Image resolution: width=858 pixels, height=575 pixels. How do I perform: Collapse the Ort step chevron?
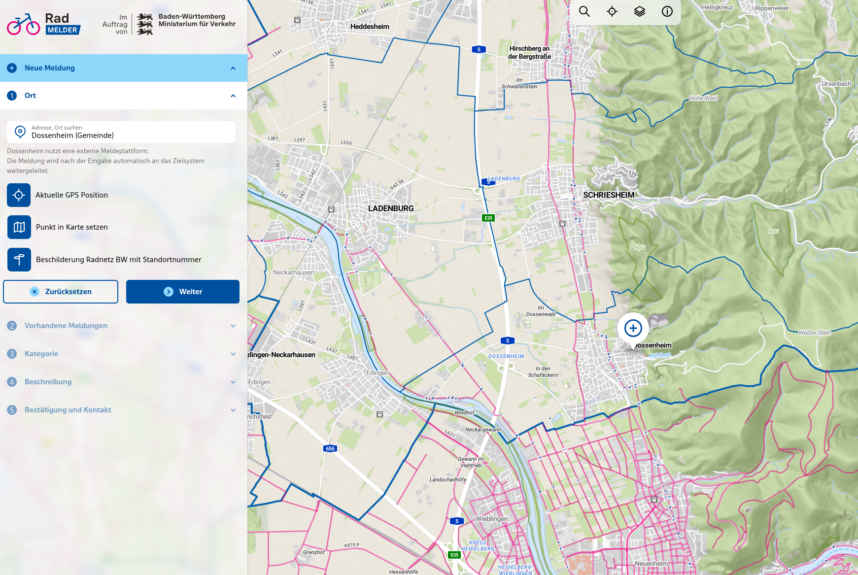point(233,96)
